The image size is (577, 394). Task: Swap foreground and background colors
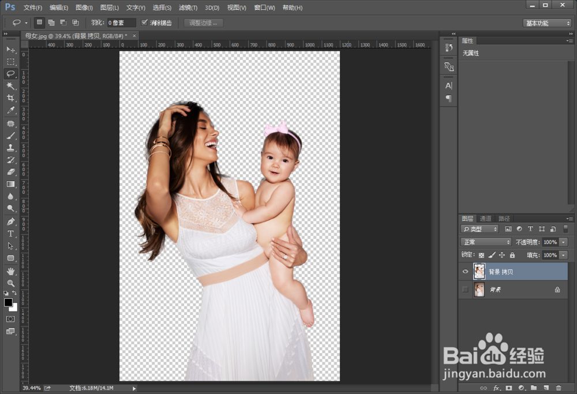[15, 293]
